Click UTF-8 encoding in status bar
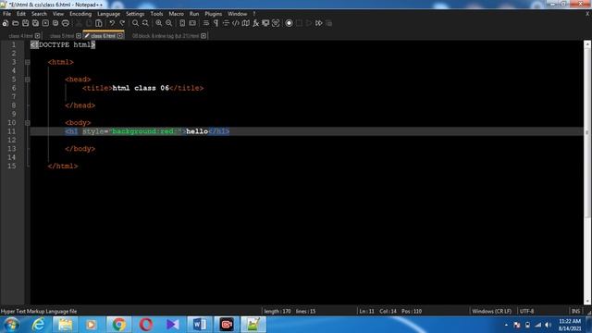 (526, 311)
